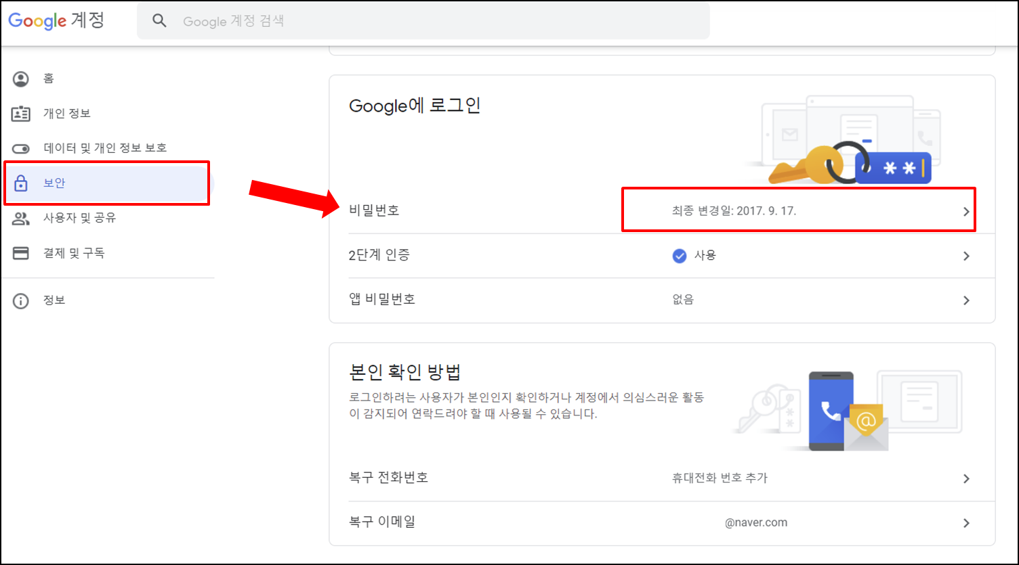The image size is (1019, 565).
Task: Expand the 복구 전화번호 chevron
Action: pos(966,479)
